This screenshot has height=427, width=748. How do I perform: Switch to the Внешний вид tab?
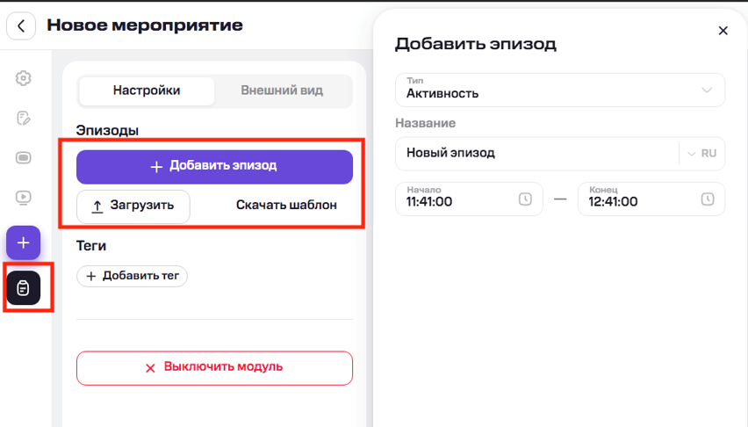coord(282,90)
